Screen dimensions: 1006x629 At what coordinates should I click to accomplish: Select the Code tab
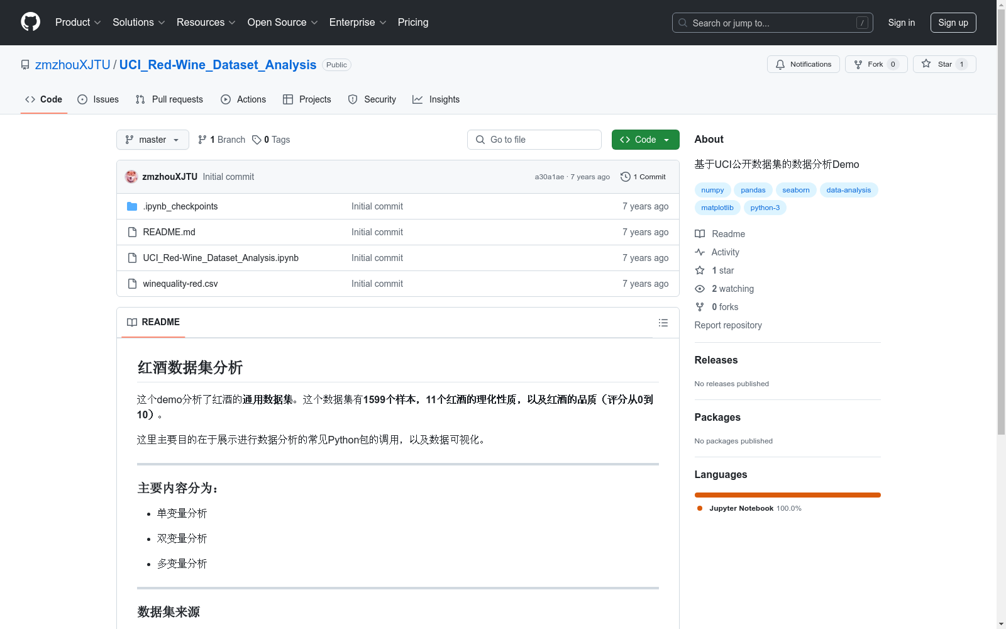(44, 99)
